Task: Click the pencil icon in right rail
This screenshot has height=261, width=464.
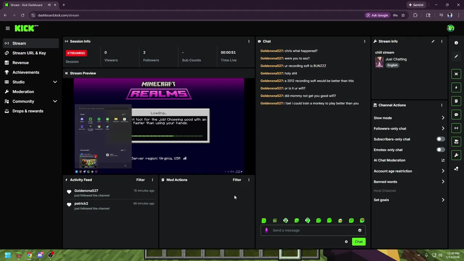Action: (x=456, y=57)
